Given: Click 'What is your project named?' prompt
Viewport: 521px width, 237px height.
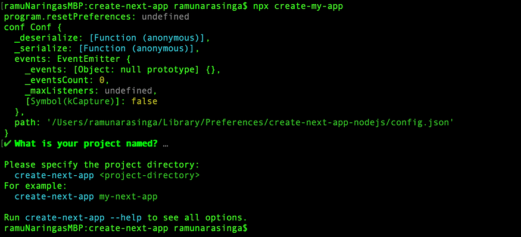Looking at the screenshot, I should 86,144.
